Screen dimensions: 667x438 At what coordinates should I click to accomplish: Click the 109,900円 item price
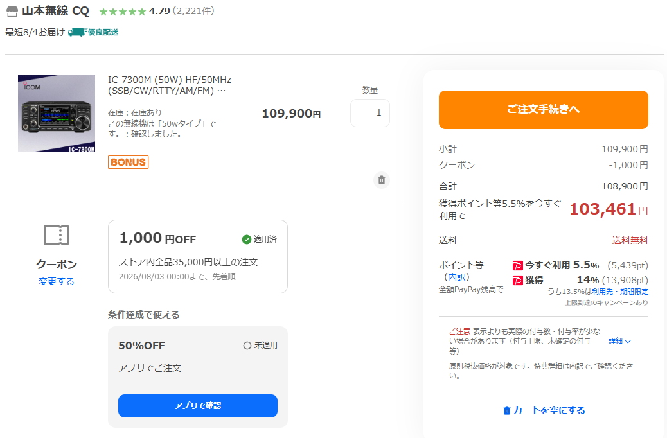click(x=291, y=114)
